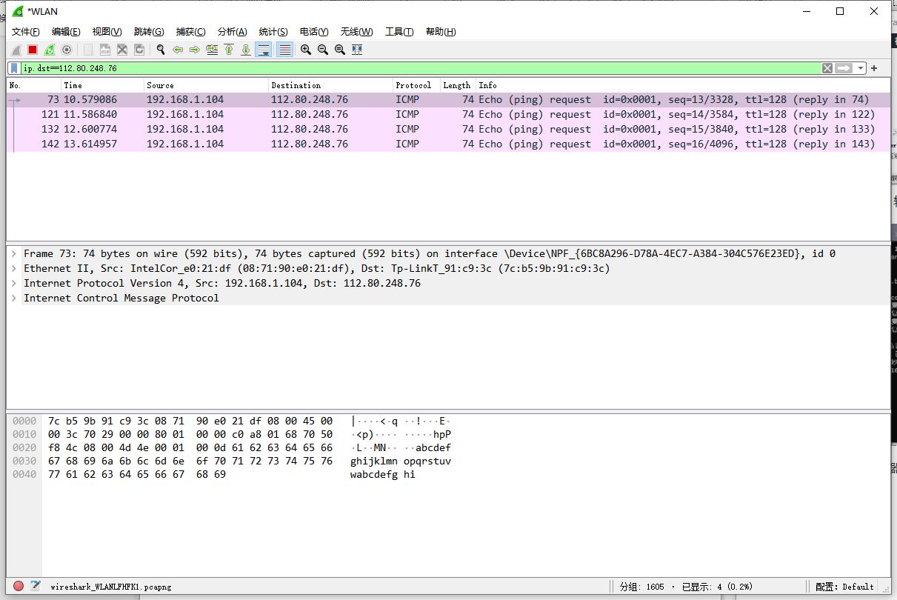Reset text to normal size
This screenshot has width=897, height=600.
point(340,50)
